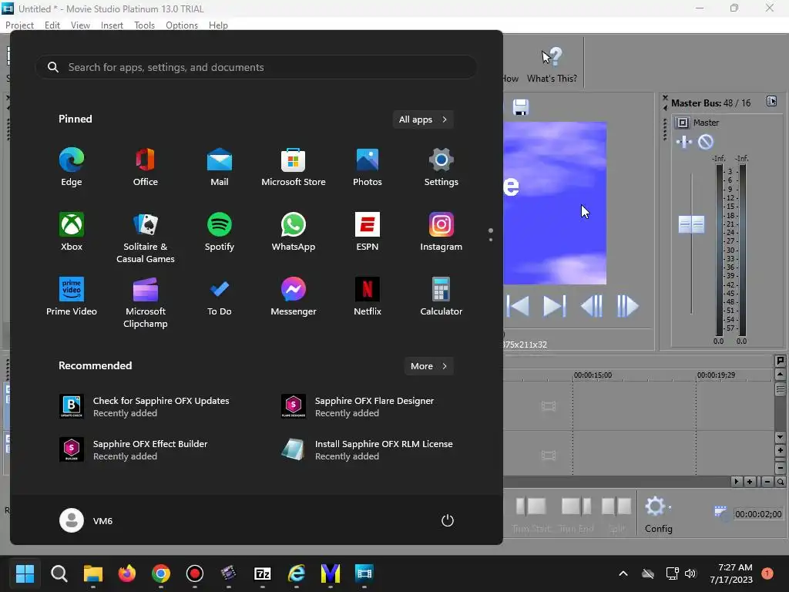Open the Tools menu
789x592 pixels.
pos(144,25)
